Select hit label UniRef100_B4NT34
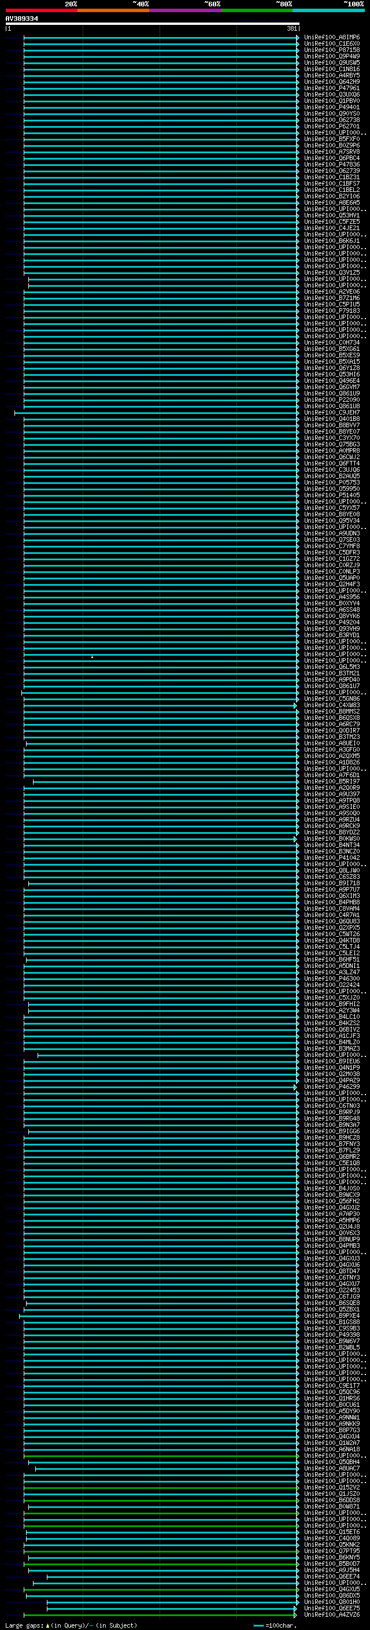 click(x=331, y=845)
